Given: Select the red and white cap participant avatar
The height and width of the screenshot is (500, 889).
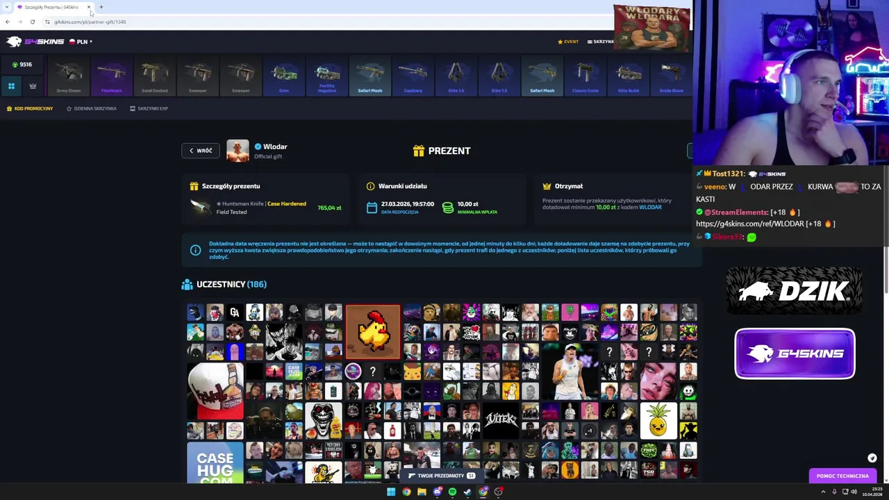Looking at the screenshot, I should tap(215, 391).
